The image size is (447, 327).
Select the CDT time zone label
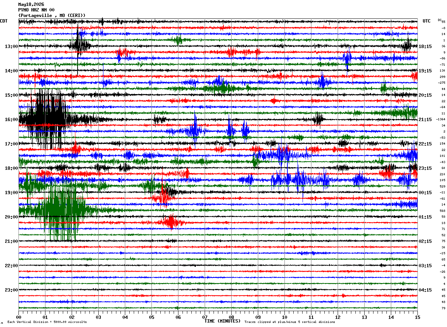[4, 21]
